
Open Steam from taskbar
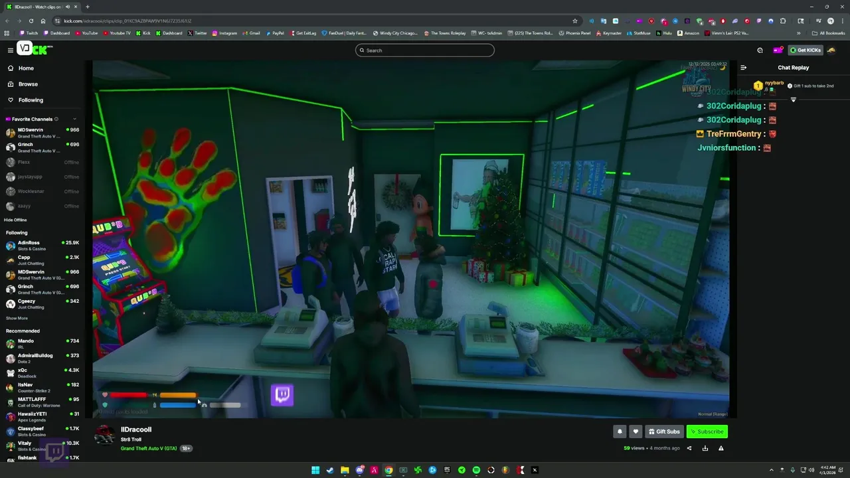coord(330,470)
